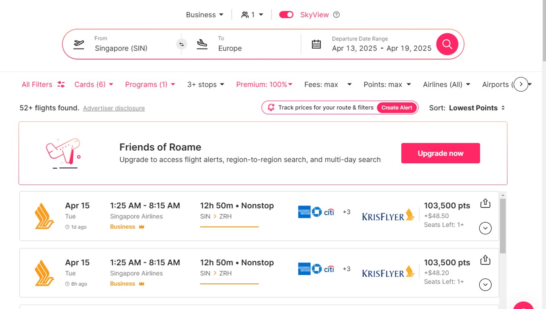Open the Airlines (All) filter dropdown
This screenshot has width=546, height=309.
tap(446, 85)
